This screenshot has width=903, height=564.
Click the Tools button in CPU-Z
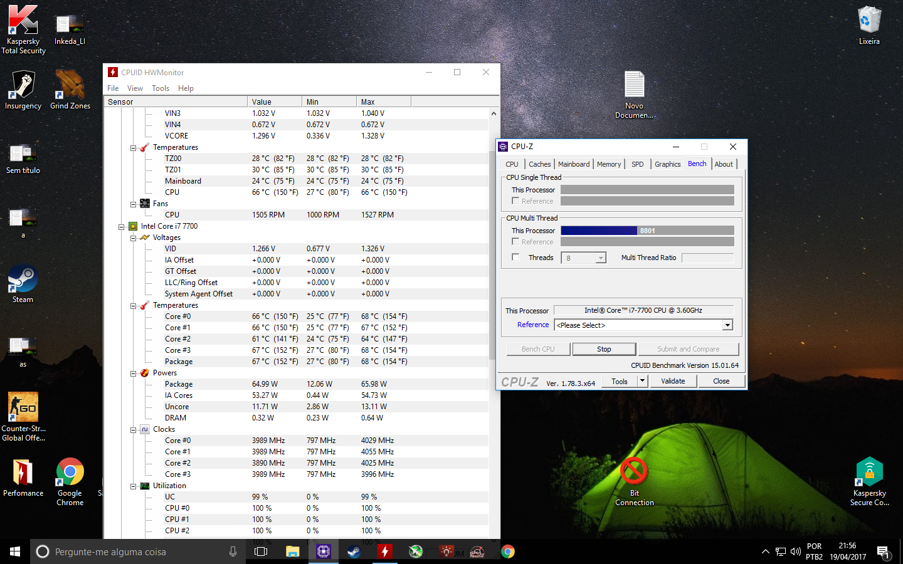[x=620, y=381]
